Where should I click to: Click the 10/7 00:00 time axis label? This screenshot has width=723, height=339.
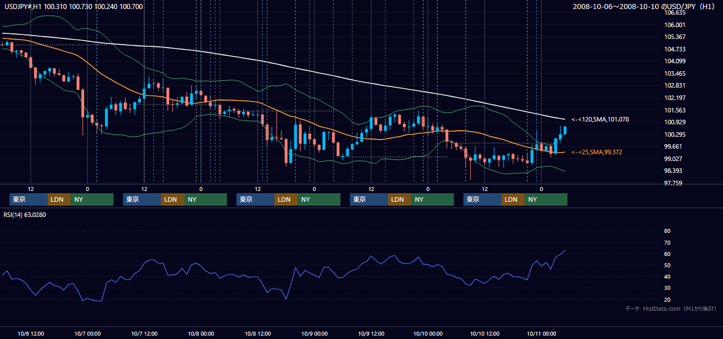87,333
